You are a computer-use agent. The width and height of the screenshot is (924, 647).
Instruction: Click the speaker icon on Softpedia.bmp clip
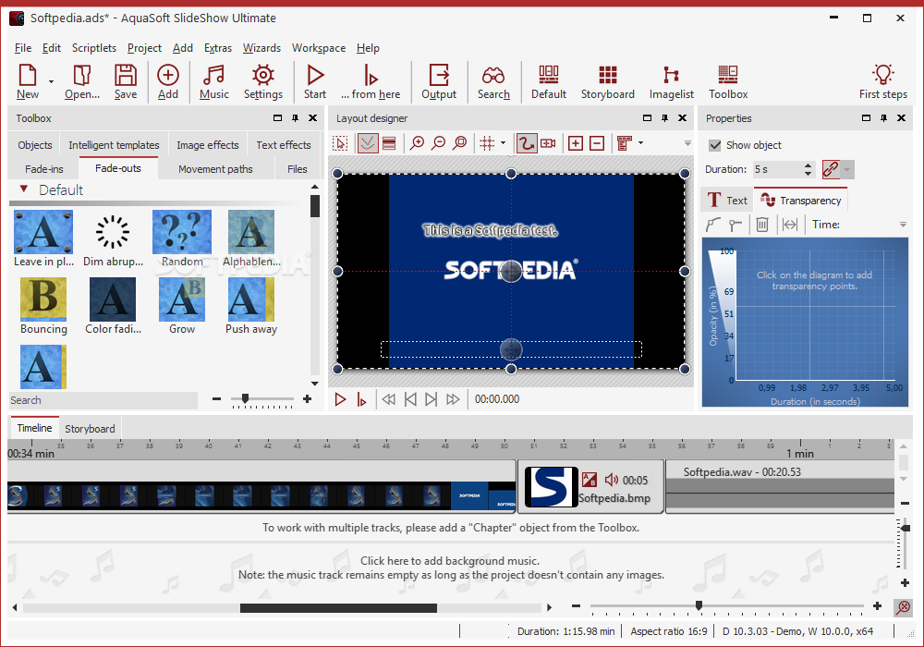(612, 480)
